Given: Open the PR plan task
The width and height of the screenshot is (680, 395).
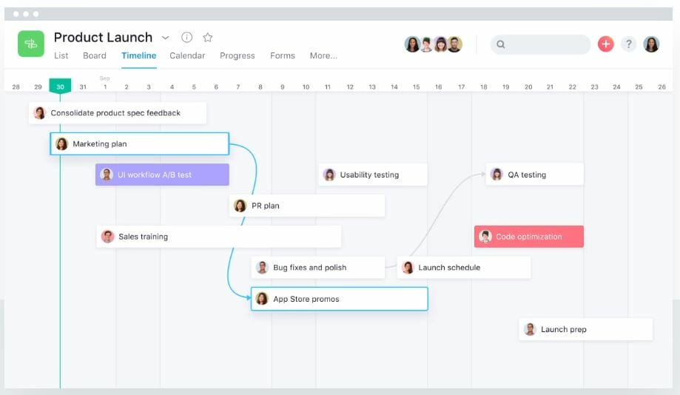Looking at the screenshot, I should [307, 206].
